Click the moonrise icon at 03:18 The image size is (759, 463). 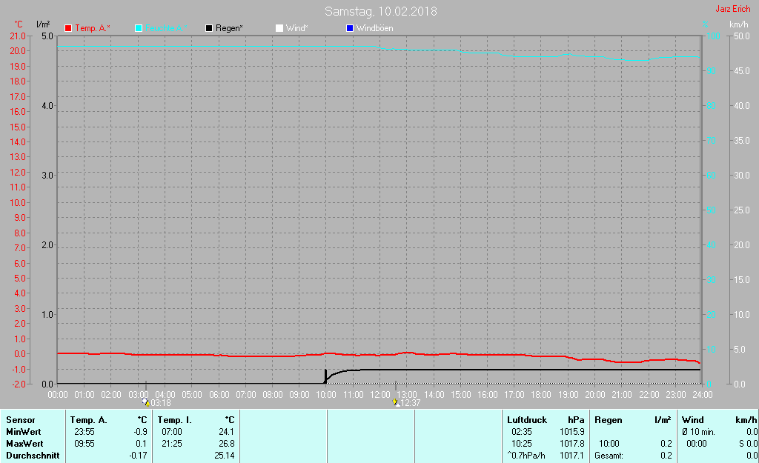(x=146, y=402)
